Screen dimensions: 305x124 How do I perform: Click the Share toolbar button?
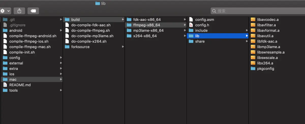[19, 11]
